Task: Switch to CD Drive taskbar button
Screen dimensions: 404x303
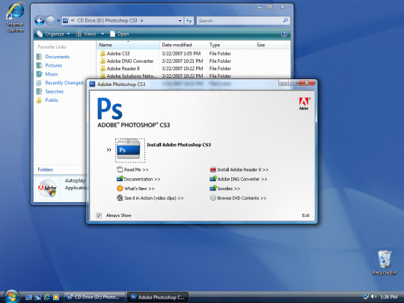Action: pyautogui.click(x=94, y=297)
